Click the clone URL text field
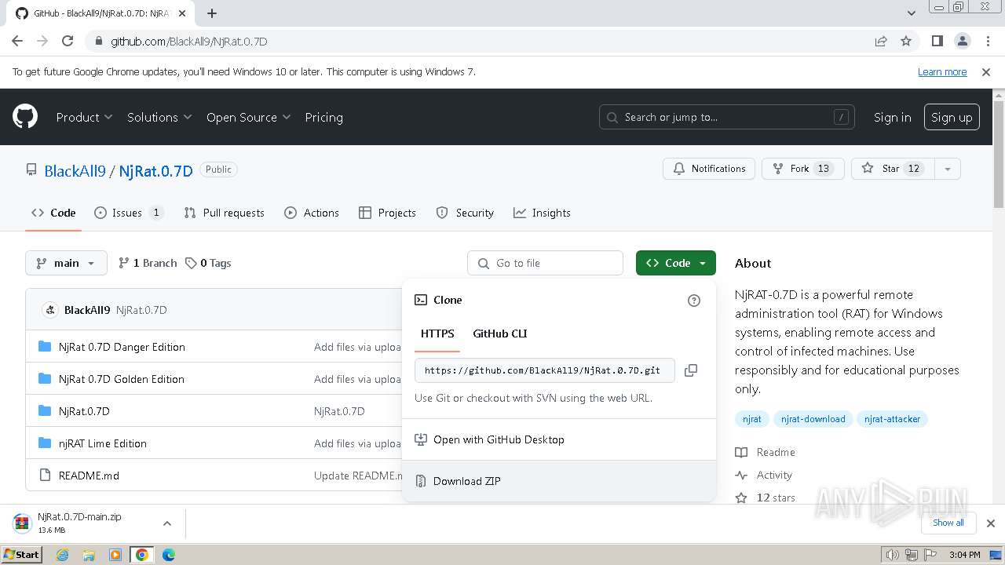This screenshot has height=565, width=1005. point(545,370)
